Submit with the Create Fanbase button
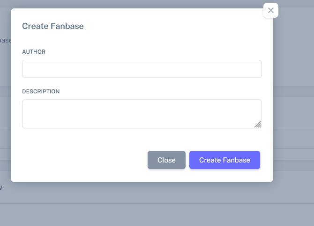 pos(224,160)
